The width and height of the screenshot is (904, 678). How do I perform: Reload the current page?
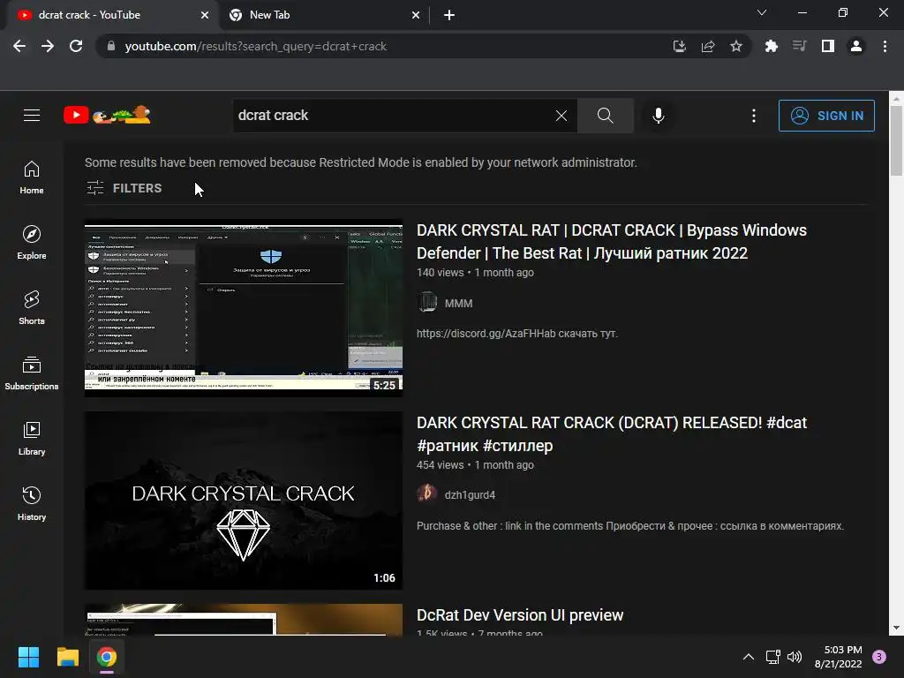click(x=76, y=46)
